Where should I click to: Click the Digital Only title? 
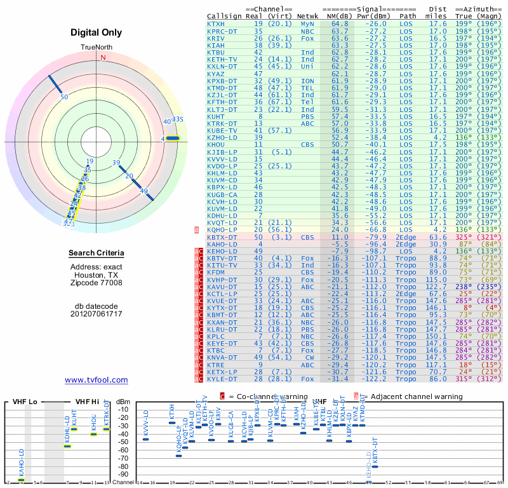coord(97,32)
